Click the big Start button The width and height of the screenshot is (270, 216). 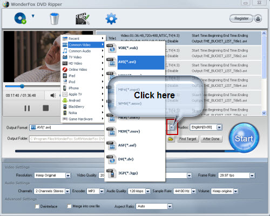tap(244, 138)
